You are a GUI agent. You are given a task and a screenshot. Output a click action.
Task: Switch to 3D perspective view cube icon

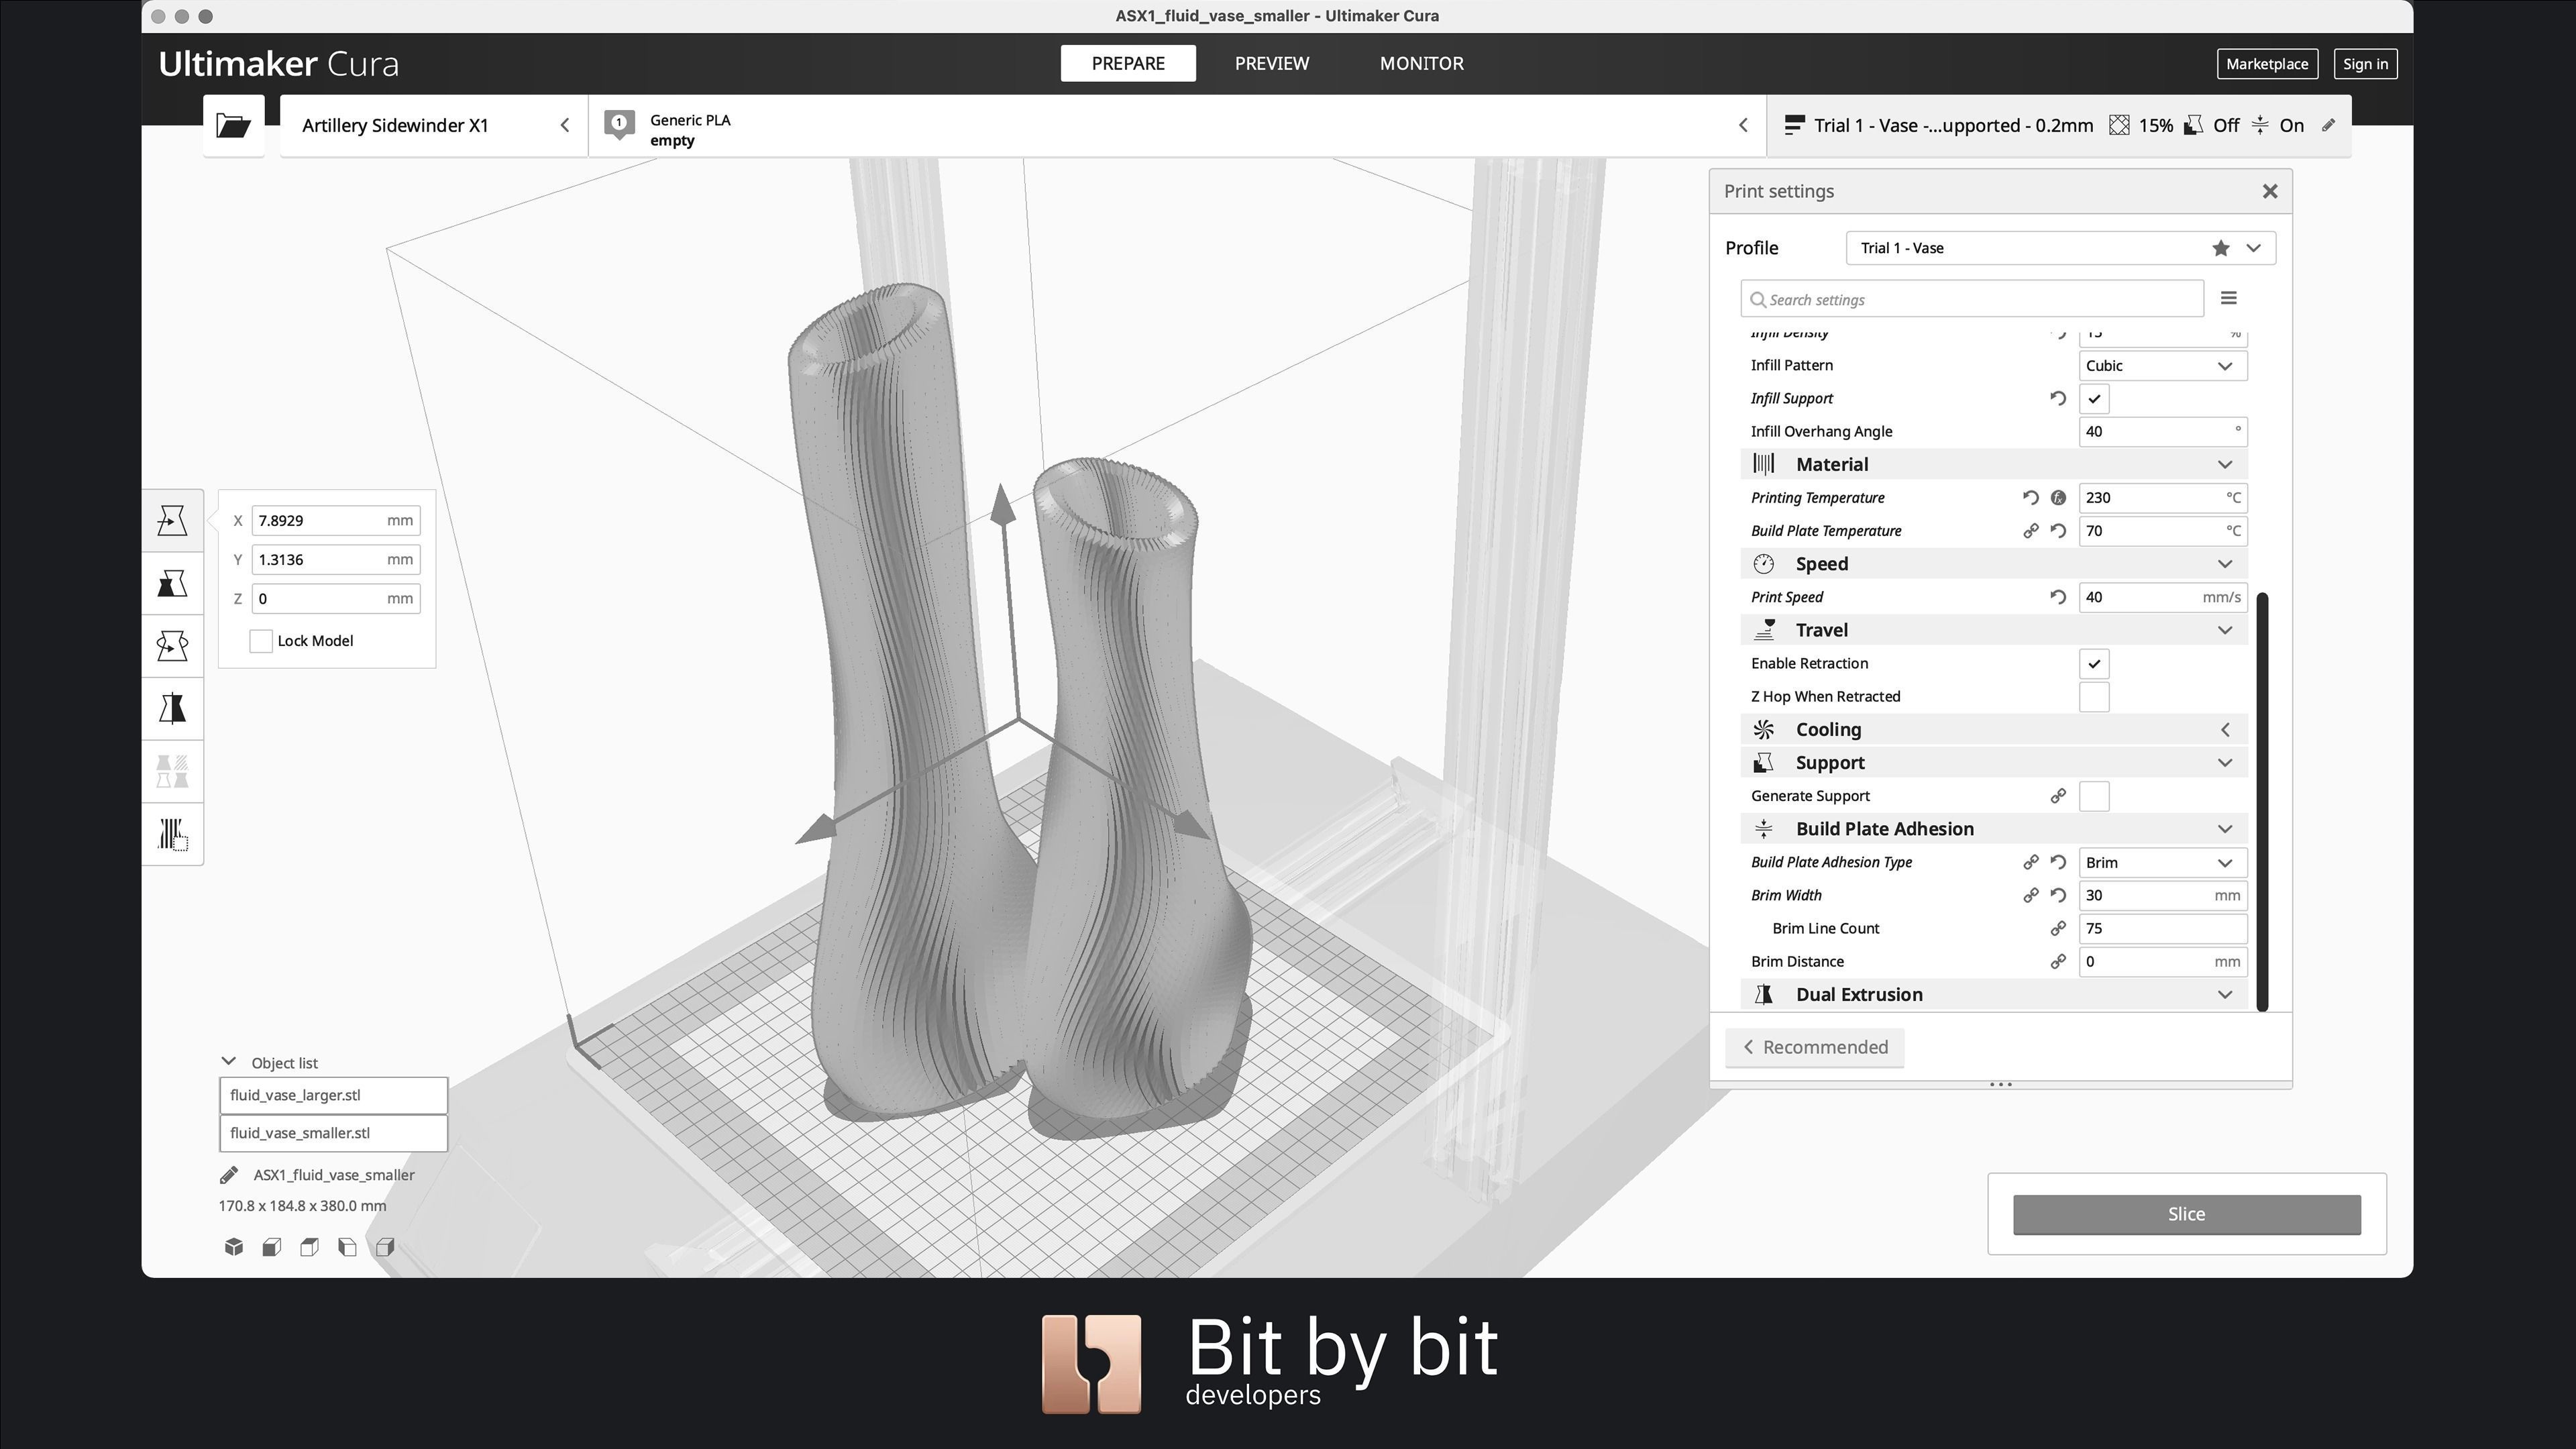coord(234,1247)
